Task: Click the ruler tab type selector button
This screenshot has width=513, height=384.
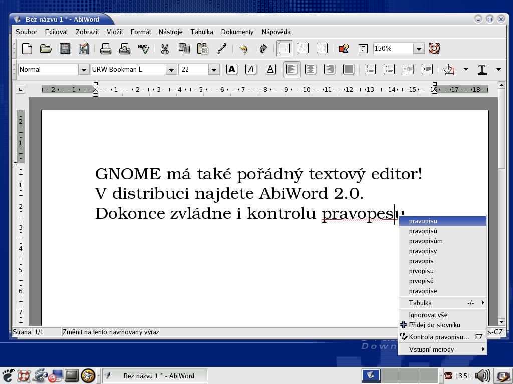Action: (21, 89)
